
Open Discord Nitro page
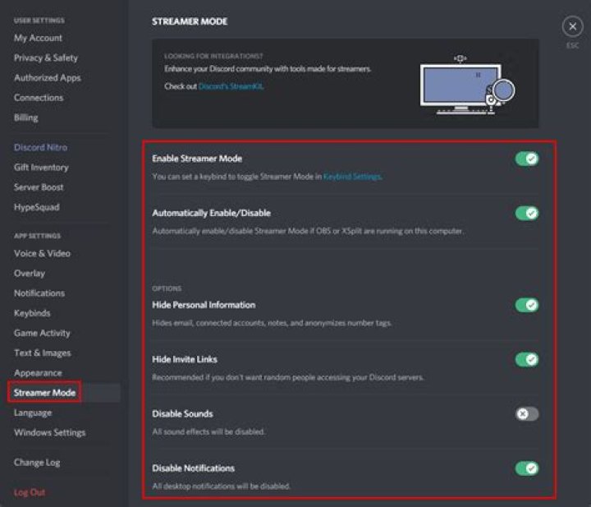click(x=41, y=147)
